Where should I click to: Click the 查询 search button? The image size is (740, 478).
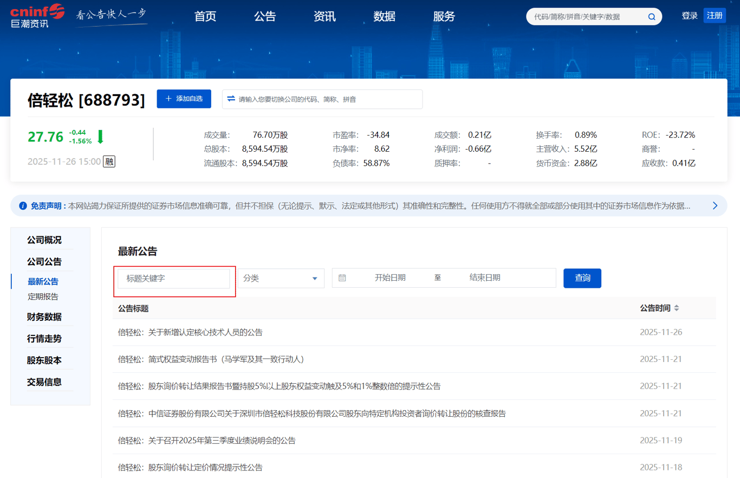tap(582, 278)
